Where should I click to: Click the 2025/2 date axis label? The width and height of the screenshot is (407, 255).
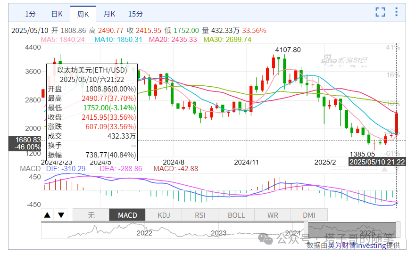pos(325,163)
